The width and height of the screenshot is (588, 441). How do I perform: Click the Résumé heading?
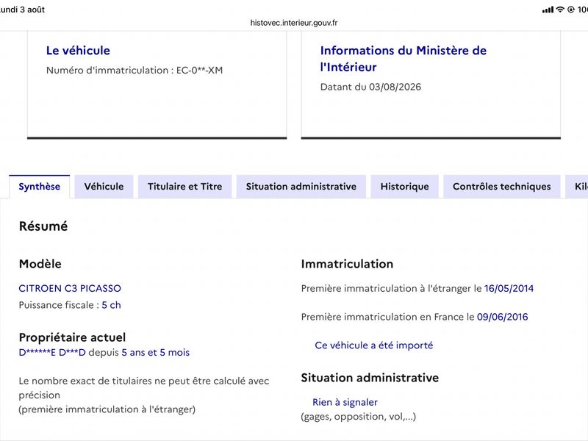[43, 226]
